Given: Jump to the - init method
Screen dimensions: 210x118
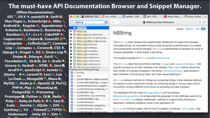Looking at the screenshot, I should tap(89, 76).
